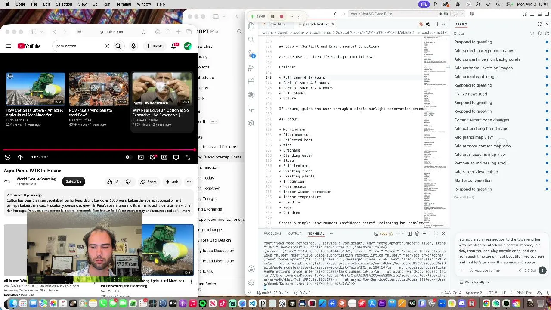This screenshot has height=310, width=551.
Task: Dislike the Agro Pima video
Action: 128,182
